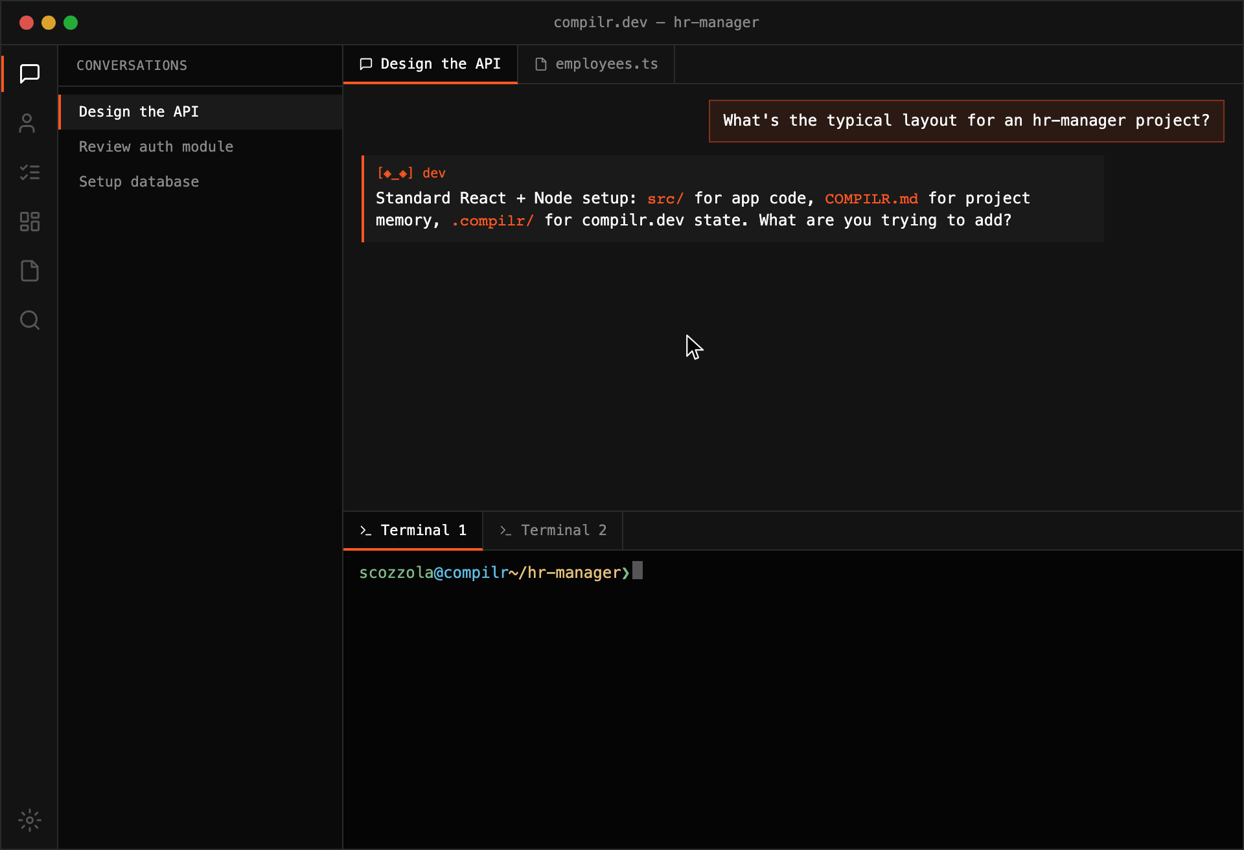This screenshot has width=1244, height=850.
Task: Open the task checklist icon in sidebar
Action: coord(30,172)
